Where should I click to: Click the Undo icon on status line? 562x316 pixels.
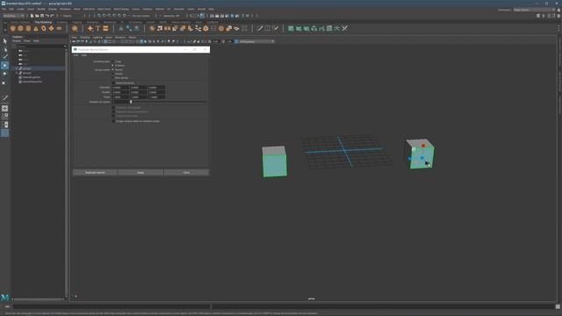pyautogui.click(x=47, y=16)
